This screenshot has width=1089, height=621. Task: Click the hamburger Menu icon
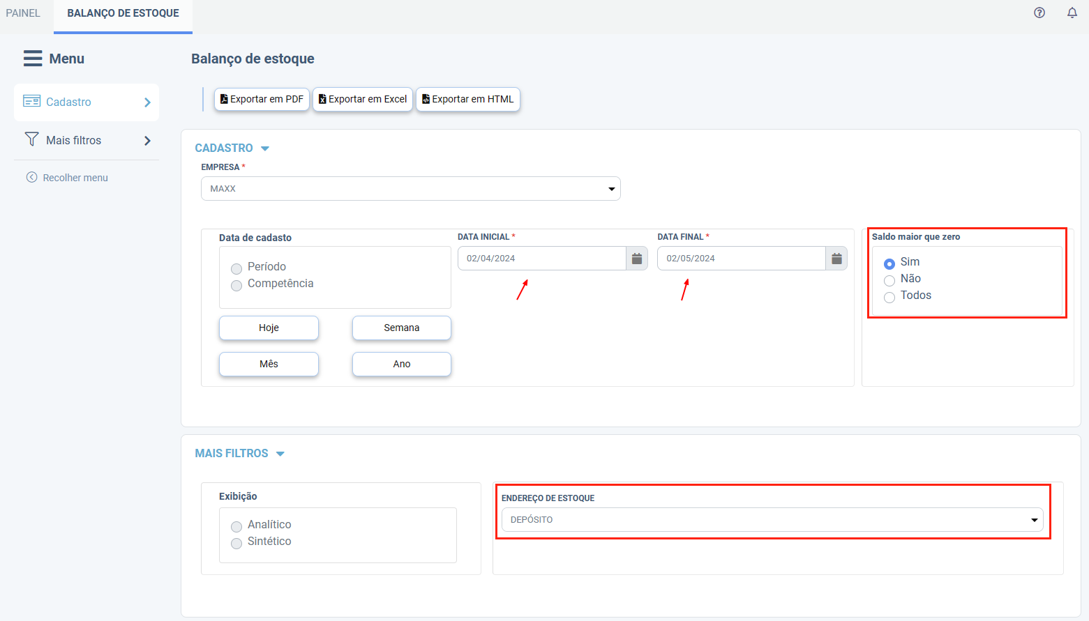33,59
